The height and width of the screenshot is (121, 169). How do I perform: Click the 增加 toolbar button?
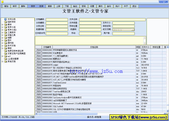6,6
